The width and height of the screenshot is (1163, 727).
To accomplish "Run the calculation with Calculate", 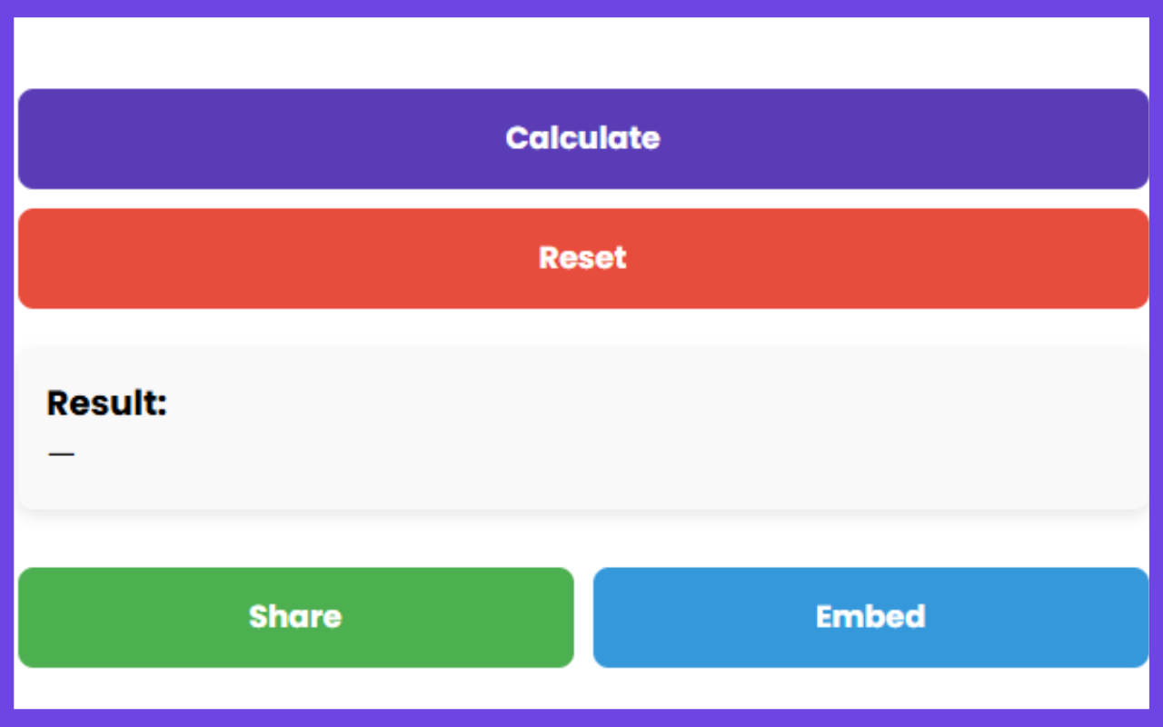I will click(582, 139).
